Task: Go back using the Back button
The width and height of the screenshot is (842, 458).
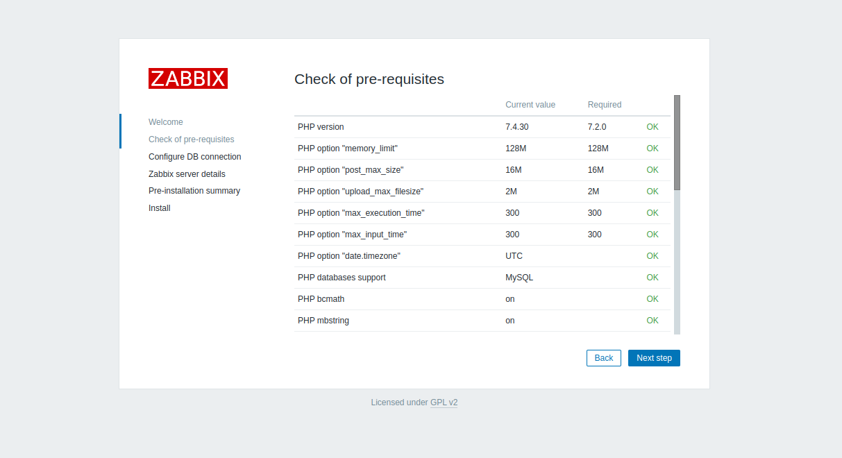Action: [x=603, y=358]
